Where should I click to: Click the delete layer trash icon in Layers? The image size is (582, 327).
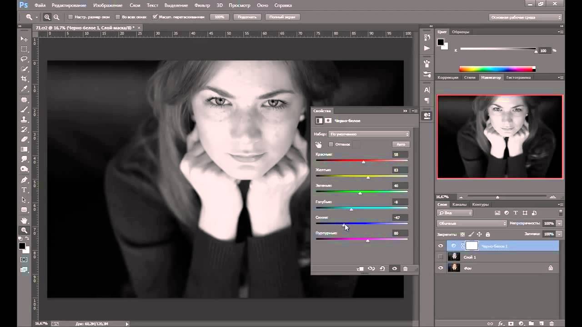tap(551, 323)
